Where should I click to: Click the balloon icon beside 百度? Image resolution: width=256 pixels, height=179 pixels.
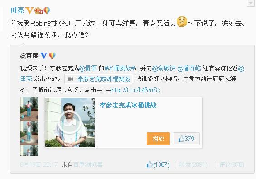(x=52, y=56)
